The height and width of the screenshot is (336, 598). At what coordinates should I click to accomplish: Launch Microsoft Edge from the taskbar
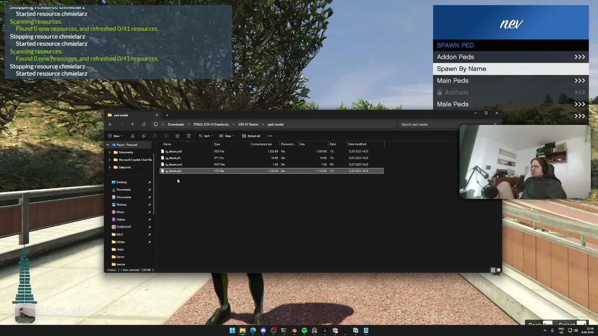point(253,331)
